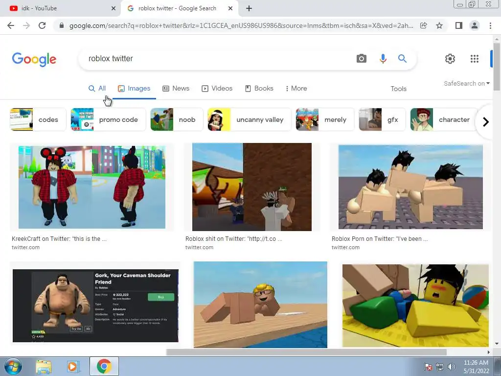Viewport: 501px width, 376px height.
Task: Filter by the promo code chip
Action: point(108,119)
